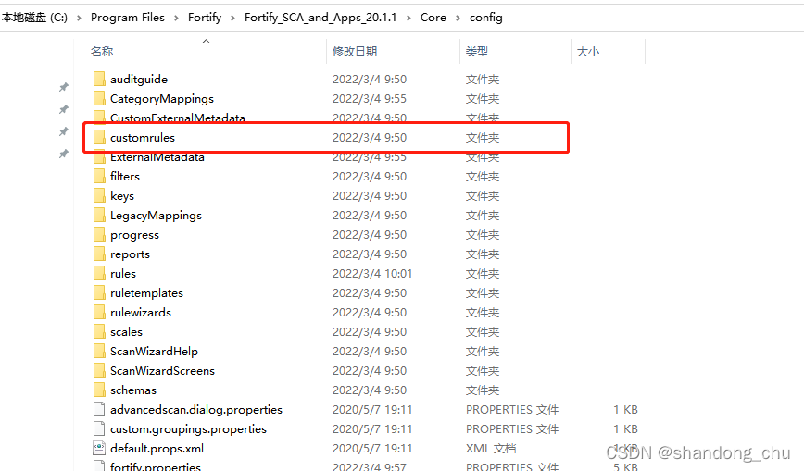Select the rules folder name
The image size is (804, 471).
123,274
